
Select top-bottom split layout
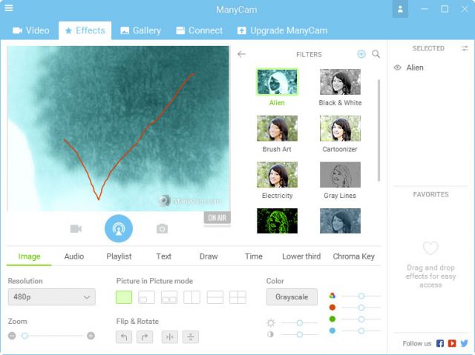pos(215,297)
